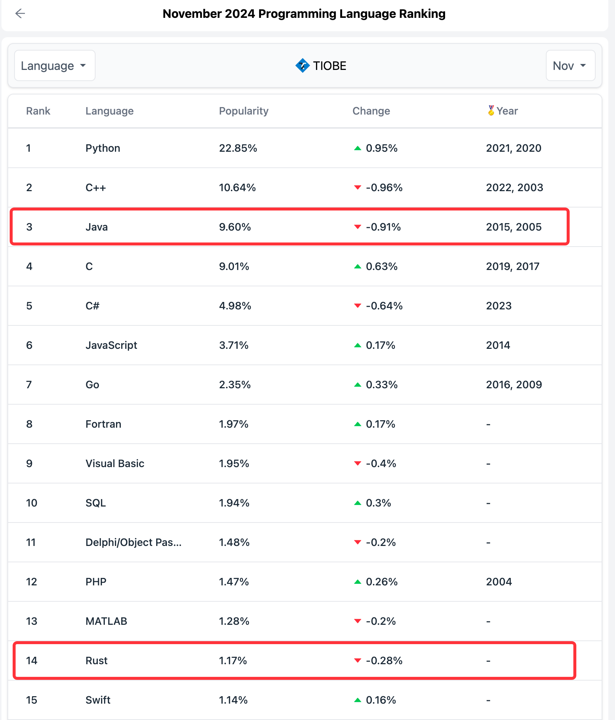Click the back arrow icon

point(20,14)
